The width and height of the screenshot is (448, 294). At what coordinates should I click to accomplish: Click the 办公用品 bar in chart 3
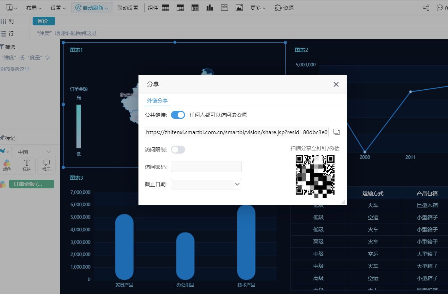coord(185,256)
